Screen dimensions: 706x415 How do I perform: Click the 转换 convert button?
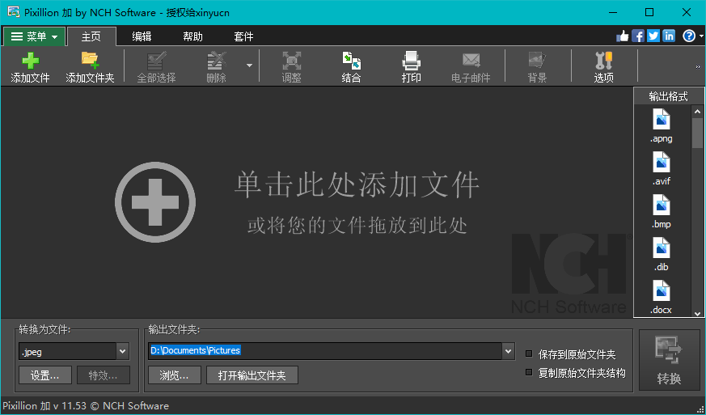click(669, 361)
